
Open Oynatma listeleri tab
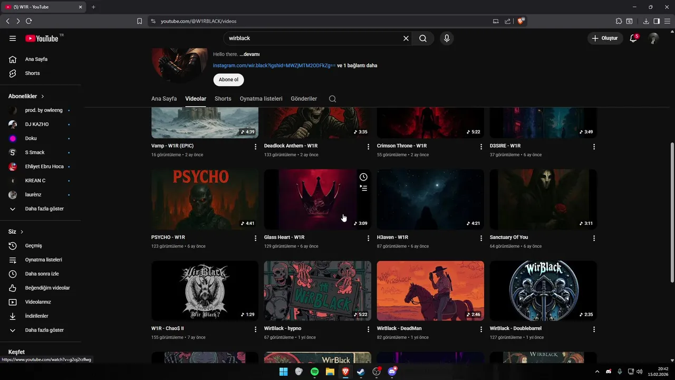261,99
